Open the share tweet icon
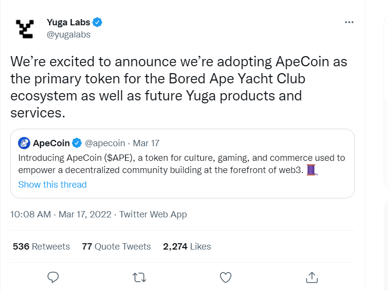This screenshot has height=291, width=388. click(312, 277)
